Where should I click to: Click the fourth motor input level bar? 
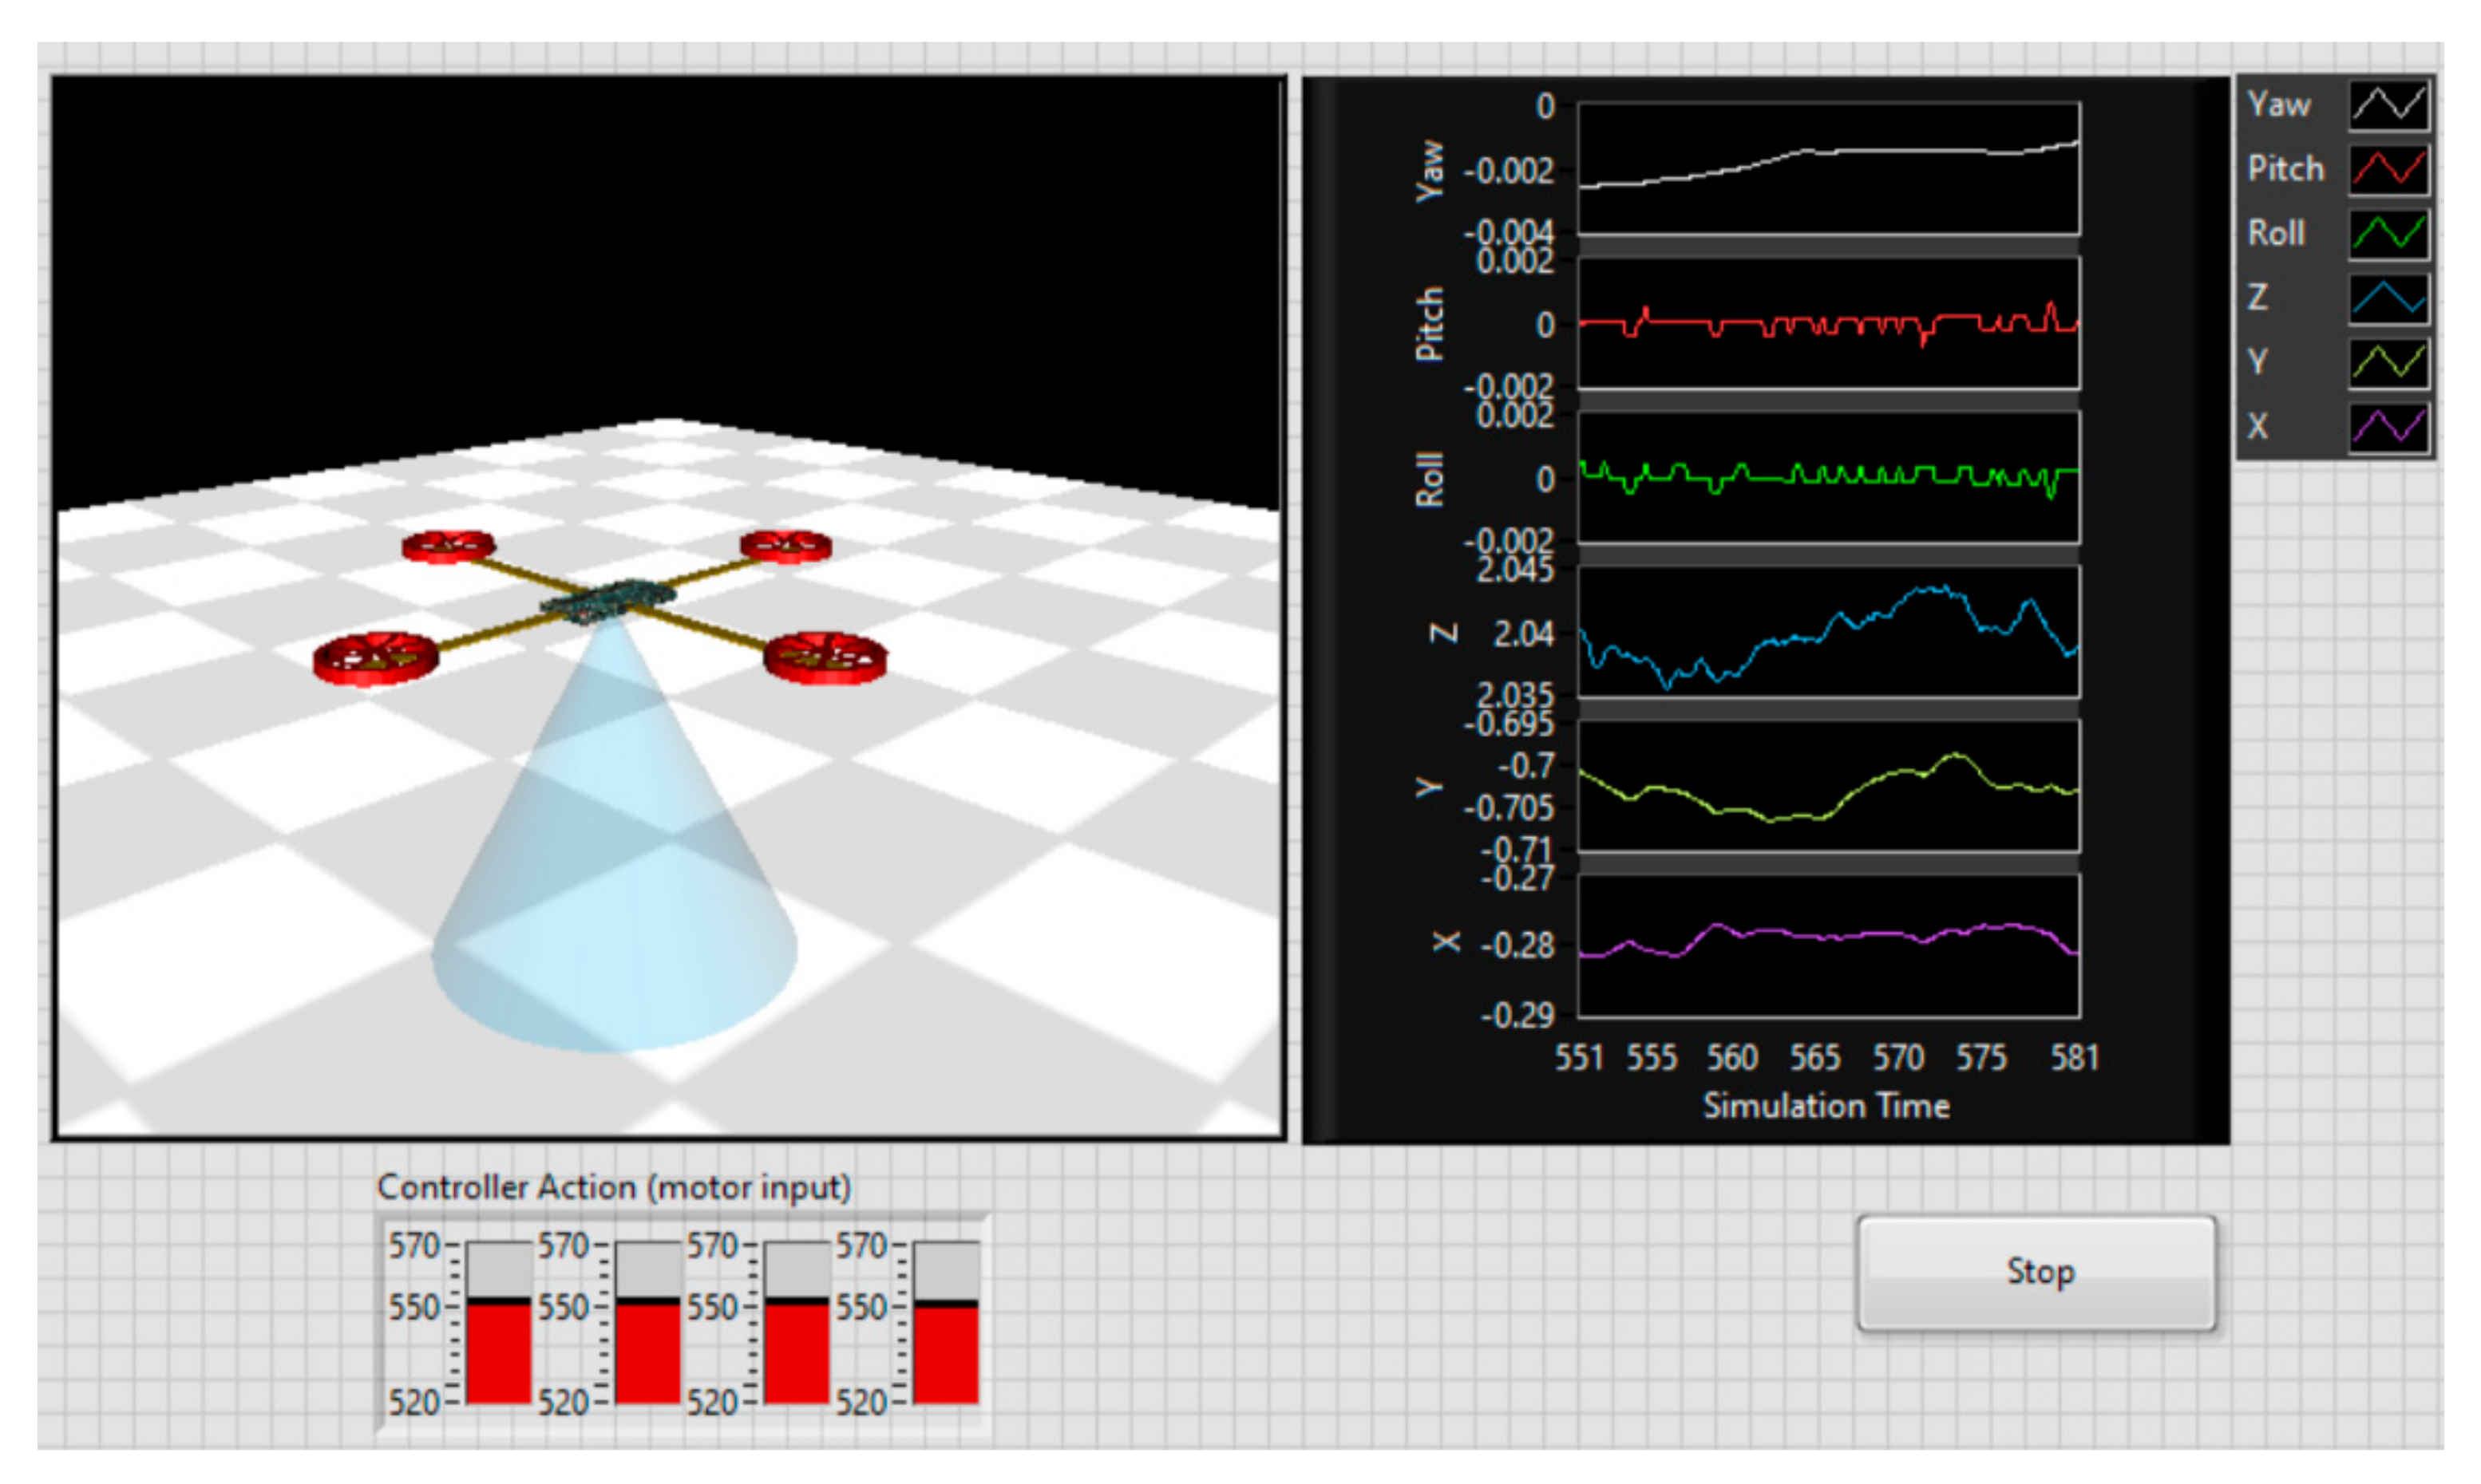click(x=945, y=1354)
